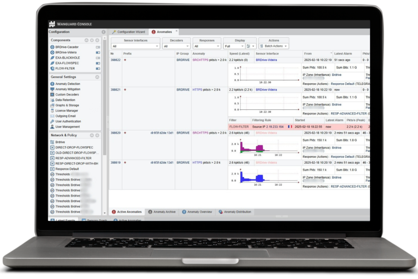Open the Batch Actions dropdown

(274, 46)
